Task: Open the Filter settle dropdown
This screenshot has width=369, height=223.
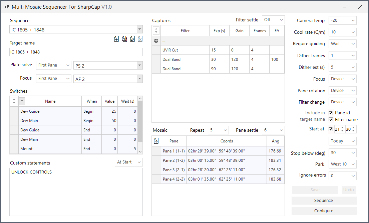Action: coord(273,20)
